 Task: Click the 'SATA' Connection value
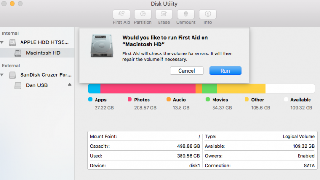pos(309,166)
